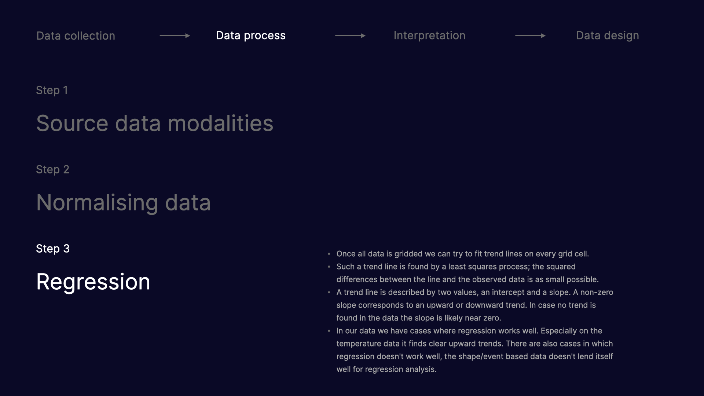This screenshot has width=704, height=396.
Task: Open the Normalising data heading
Action: pyautogui.click(x=124, y=203)
